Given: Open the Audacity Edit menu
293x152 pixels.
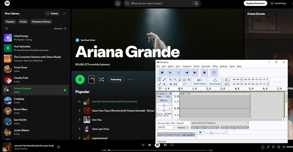Looking at the screenshot, I should tap(164, 66).
